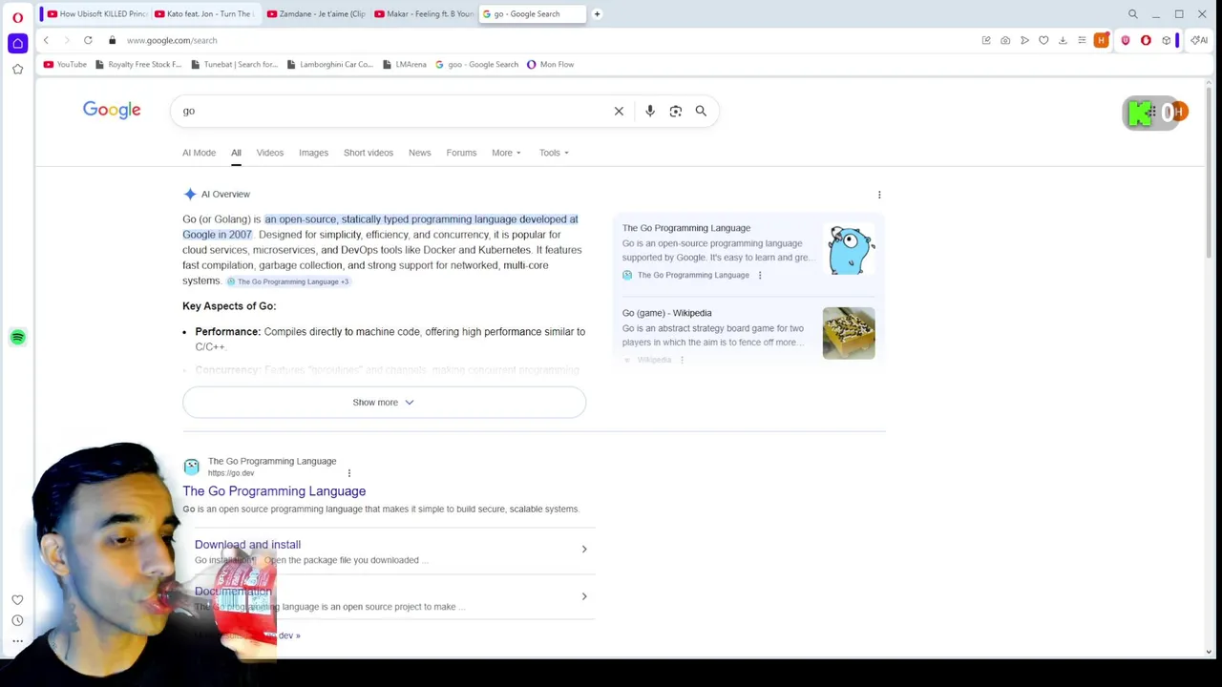The height and width of the screenshot is (687, 1222).
Task: Open the tab search magnifier
Action: tap(1133, 14)
